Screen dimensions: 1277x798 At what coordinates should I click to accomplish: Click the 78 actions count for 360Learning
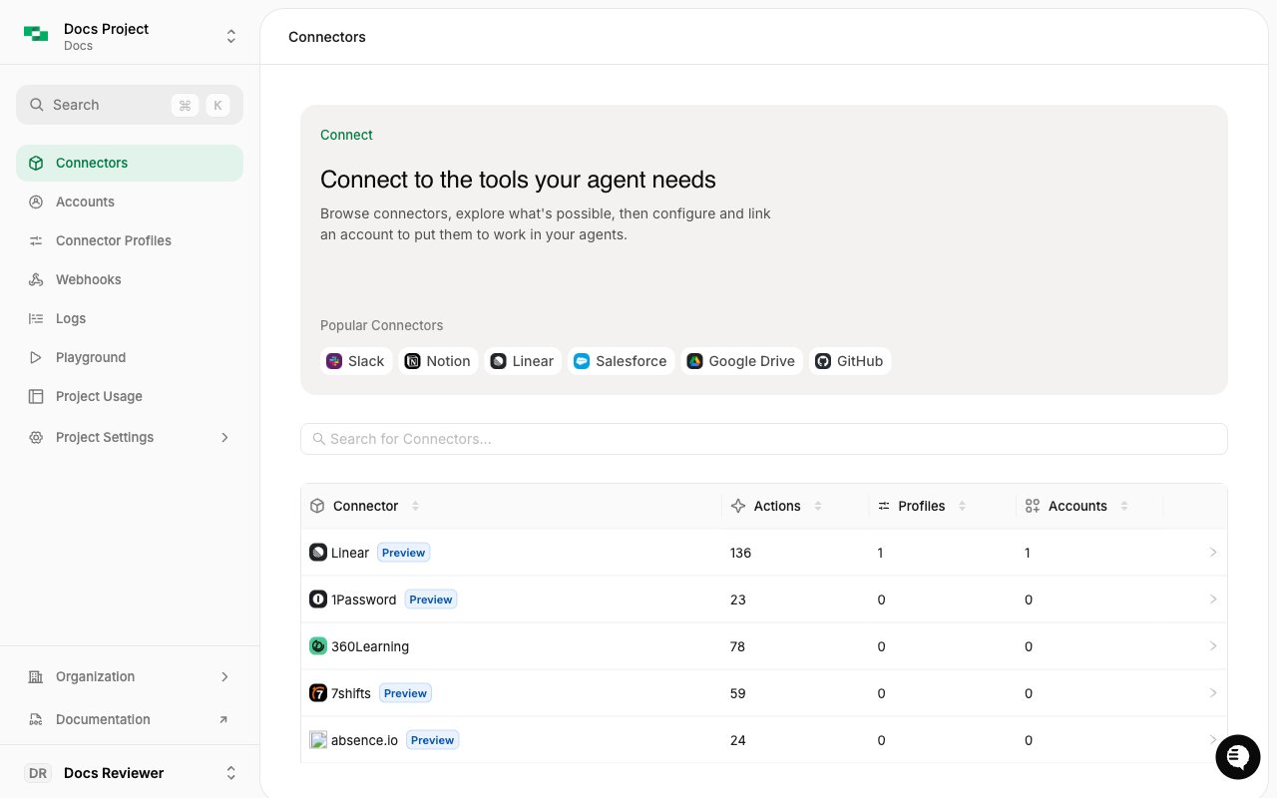(x=738, y=646)
